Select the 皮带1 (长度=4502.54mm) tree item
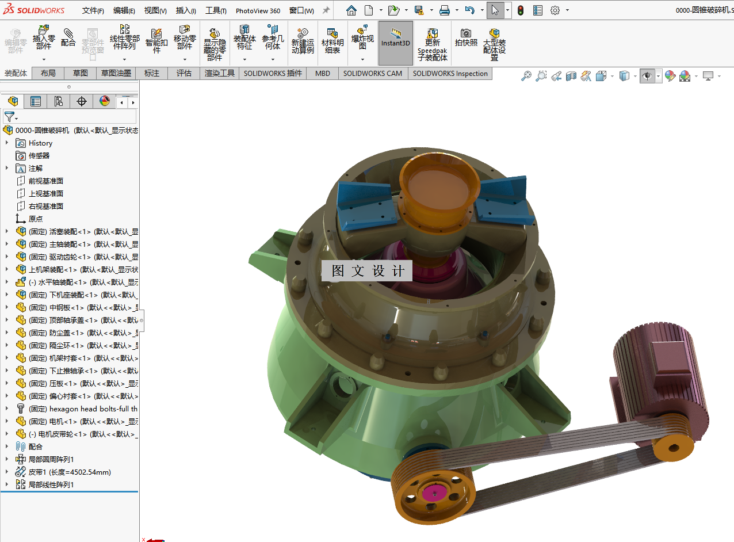Screen dimensions: 734x542 click(x=70, y=472)
